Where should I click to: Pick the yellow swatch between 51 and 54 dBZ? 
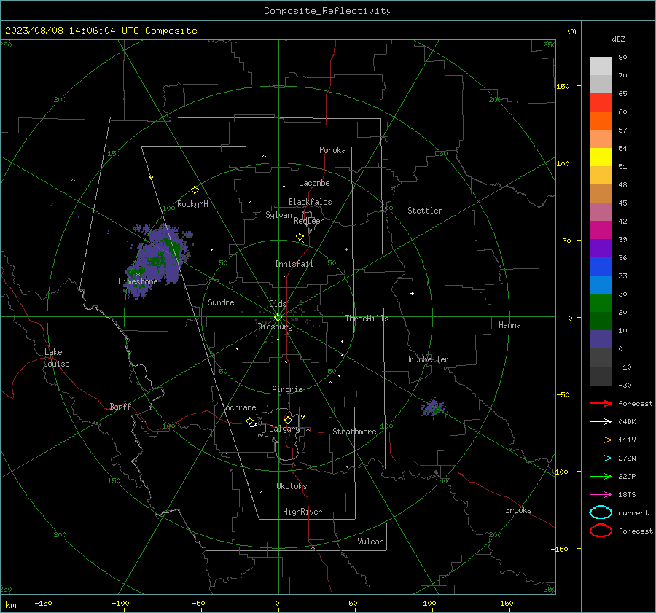click(x=601, y=157)
